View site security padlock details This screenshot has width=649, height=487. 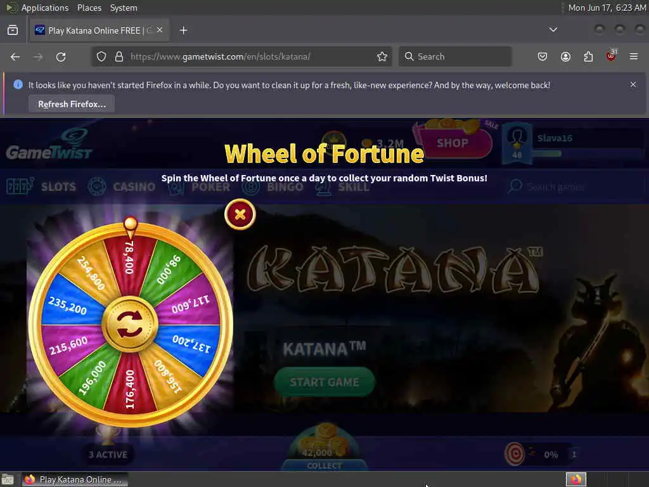click(x=119, y=56)
